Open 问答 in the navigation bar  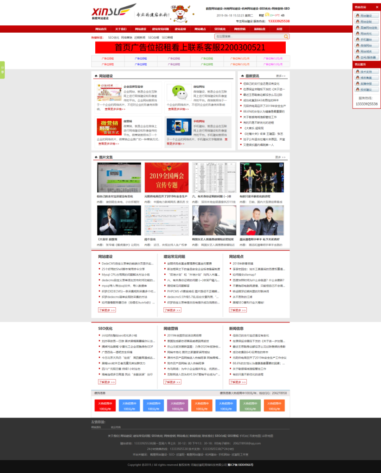pyautogui.click(x=279, y=29)
